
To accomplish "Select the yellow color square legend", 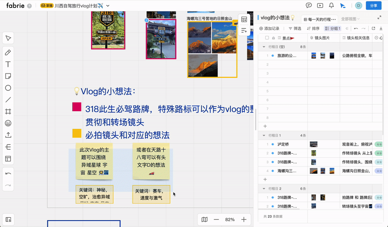I will pos(77,133).
